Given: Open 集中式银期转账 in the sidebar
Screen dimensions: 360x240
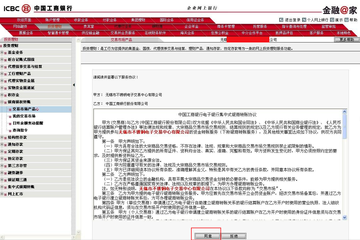Looking at the screenshot, I should 21,187.
